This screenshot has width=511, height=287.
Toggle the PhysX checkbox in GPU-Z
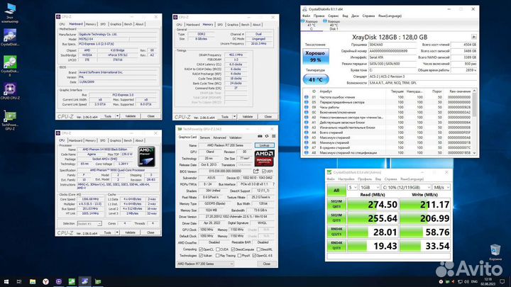pyautogui.click(x=240, y=256)
